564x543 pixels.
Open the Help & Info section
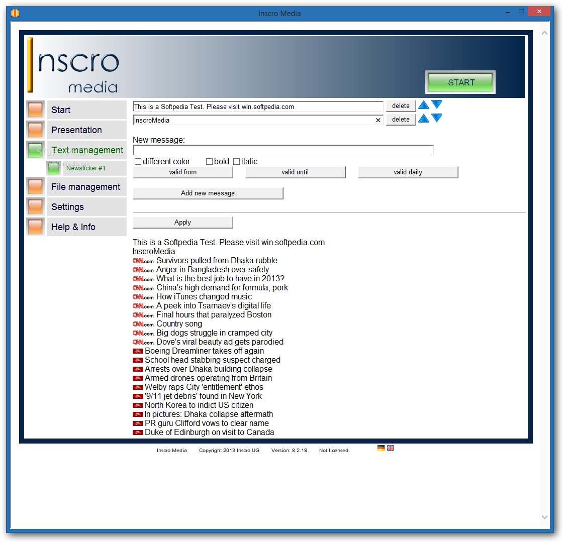click(86, 227)
